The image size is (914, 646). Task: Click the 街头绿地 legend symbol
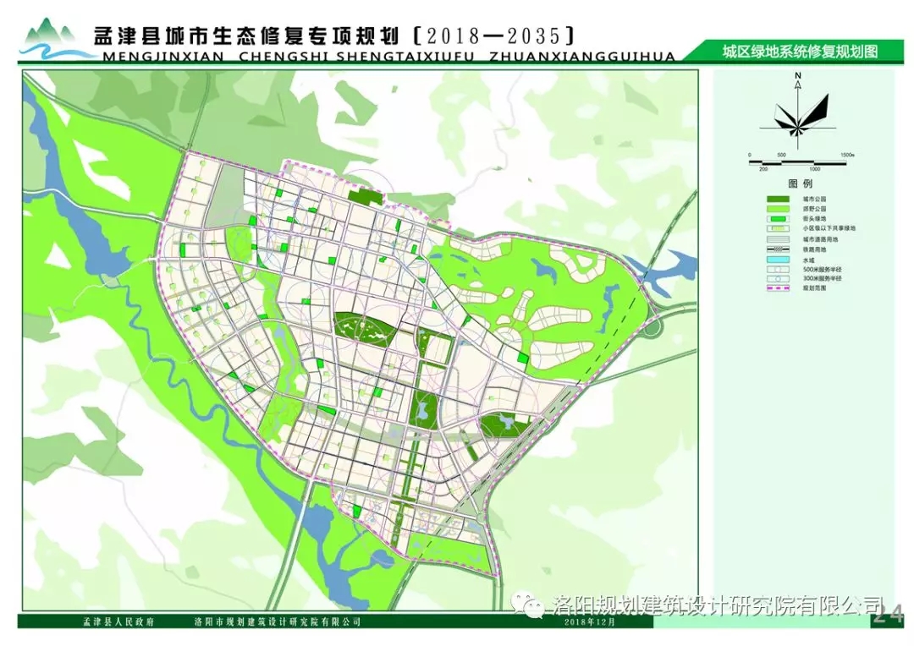[x=777, y=218]
